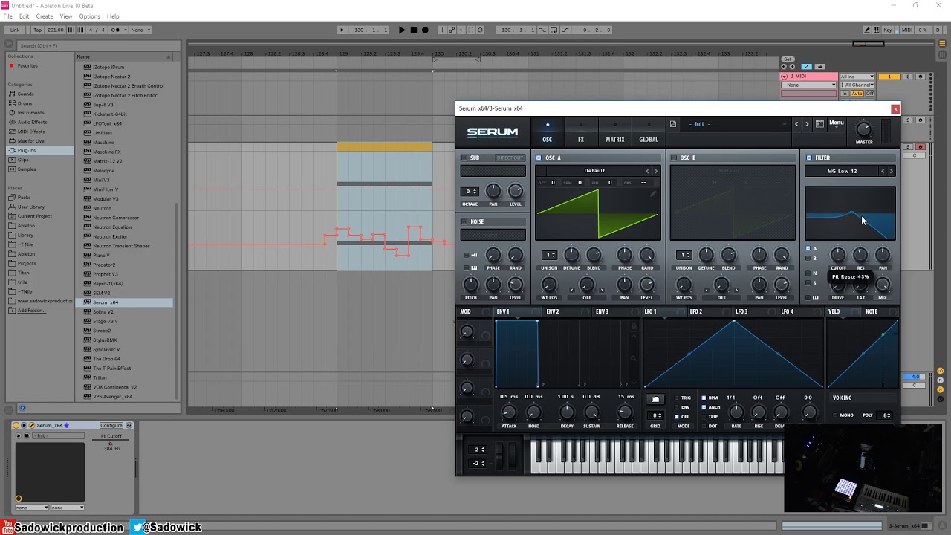Open the Options menu
Image resolution: width=951 pixels, height=535 pixels.
tap(89, 16)
